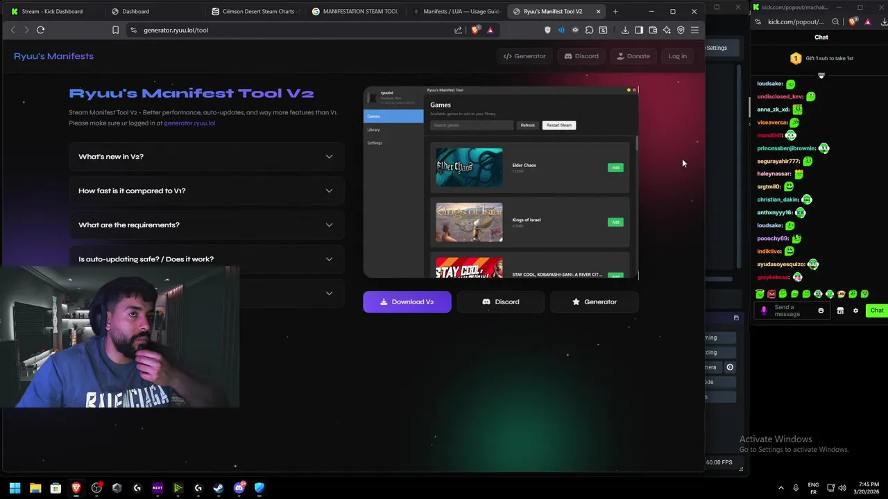Close the Ryuu's Manifest Tool V2 tab
The width and height of the screenshot is (888, 499).
pos(598,11)
